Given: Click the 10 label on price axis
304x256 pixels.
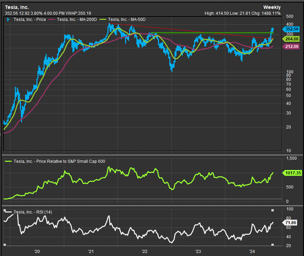Looking at the screenshot, I should click(289, 151).
